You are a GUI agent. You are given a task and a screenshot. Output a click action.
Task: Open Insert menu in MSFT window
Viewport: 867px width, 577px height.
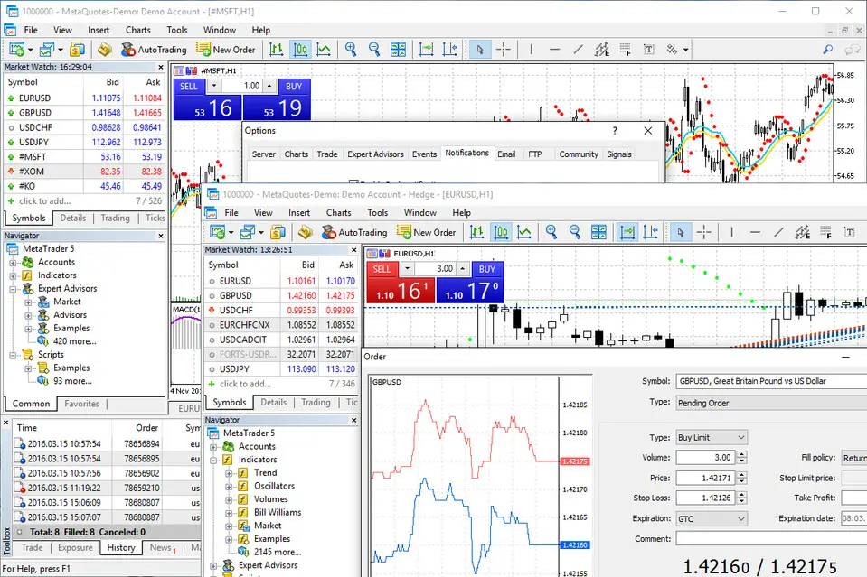coord(99,30)
